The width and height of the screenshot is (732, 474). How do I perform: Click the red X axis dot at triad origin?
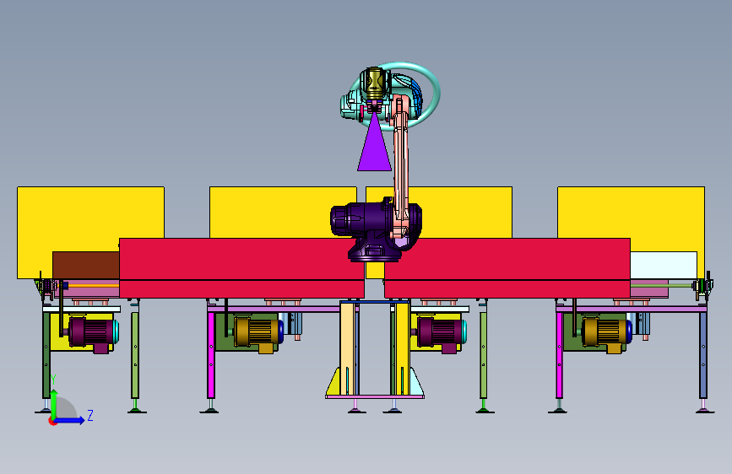52,422
